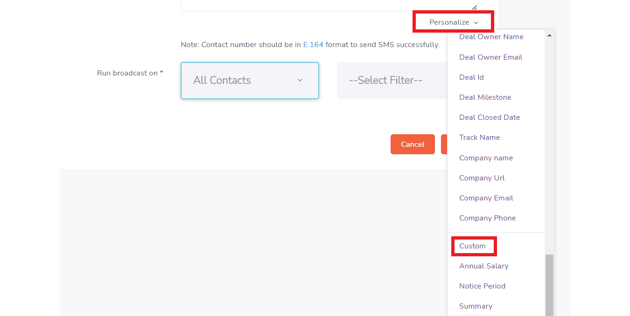Select the Company Url field
Image resolution: width=630 pixels, height=316 pixels.
(482, 178)
